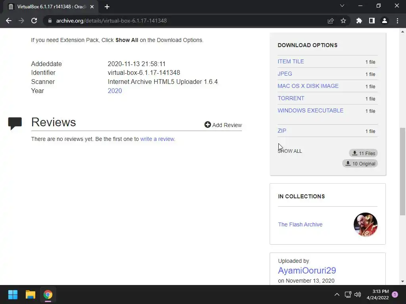Open the write a review link
This screenshot has height=304, width=406.
click(x=157, y=139)
